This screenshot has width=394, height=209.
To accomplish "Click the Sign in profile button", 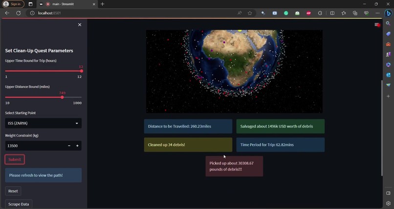I will point(13,4).
